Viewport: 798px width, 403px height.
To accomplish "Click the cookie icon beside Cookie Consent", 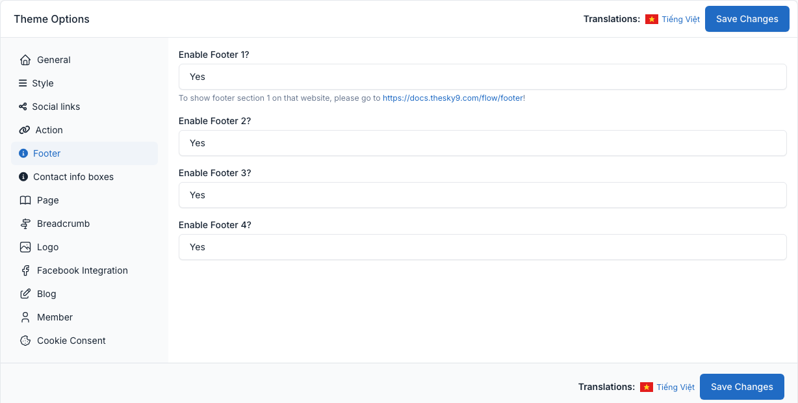I will pyautogui.click(x=25, y=341).
